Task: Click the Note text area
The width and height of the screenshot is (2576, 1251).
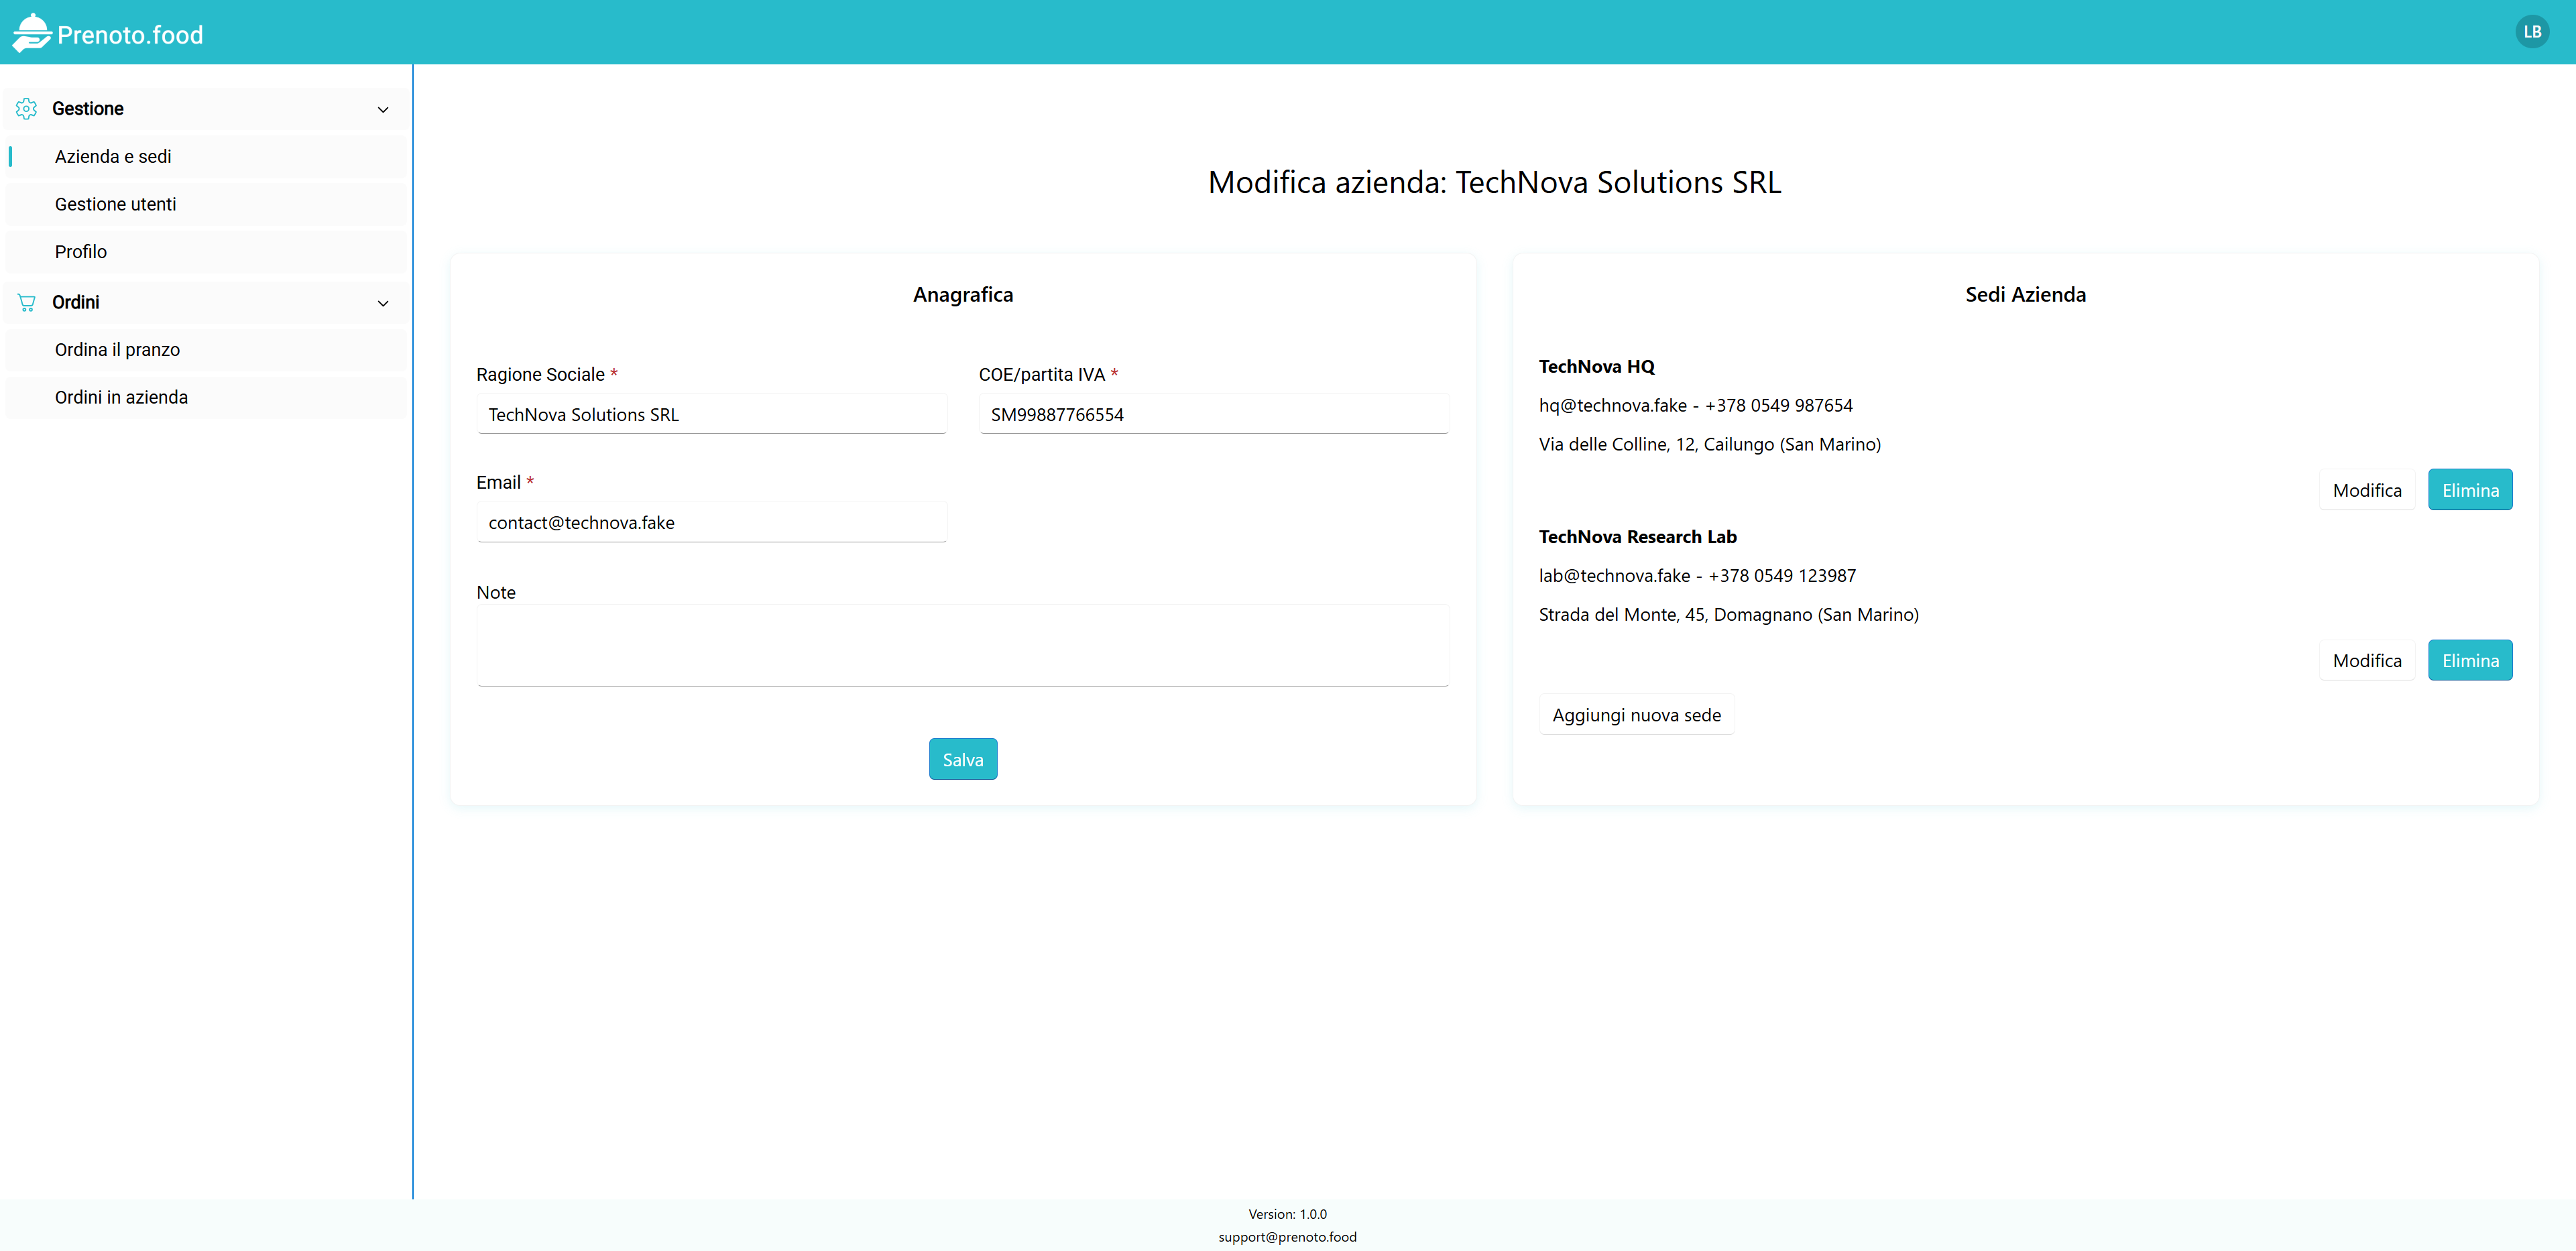Action: tap(962, 645)
